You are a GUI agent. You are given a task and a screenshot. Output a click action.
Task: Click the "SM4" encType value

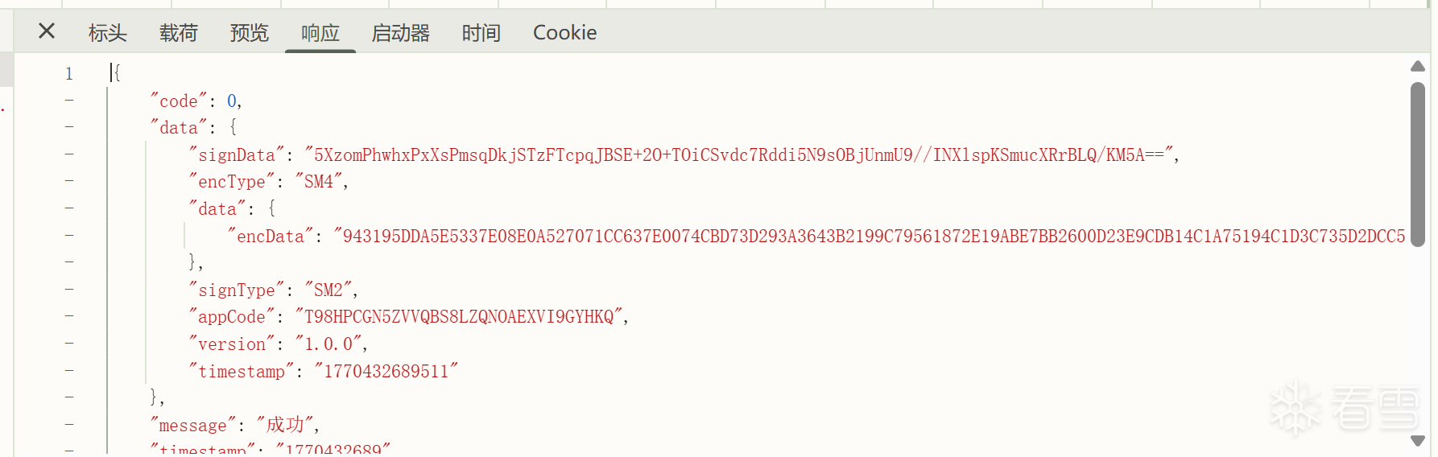pyautogui.click(x=319, y=182)
